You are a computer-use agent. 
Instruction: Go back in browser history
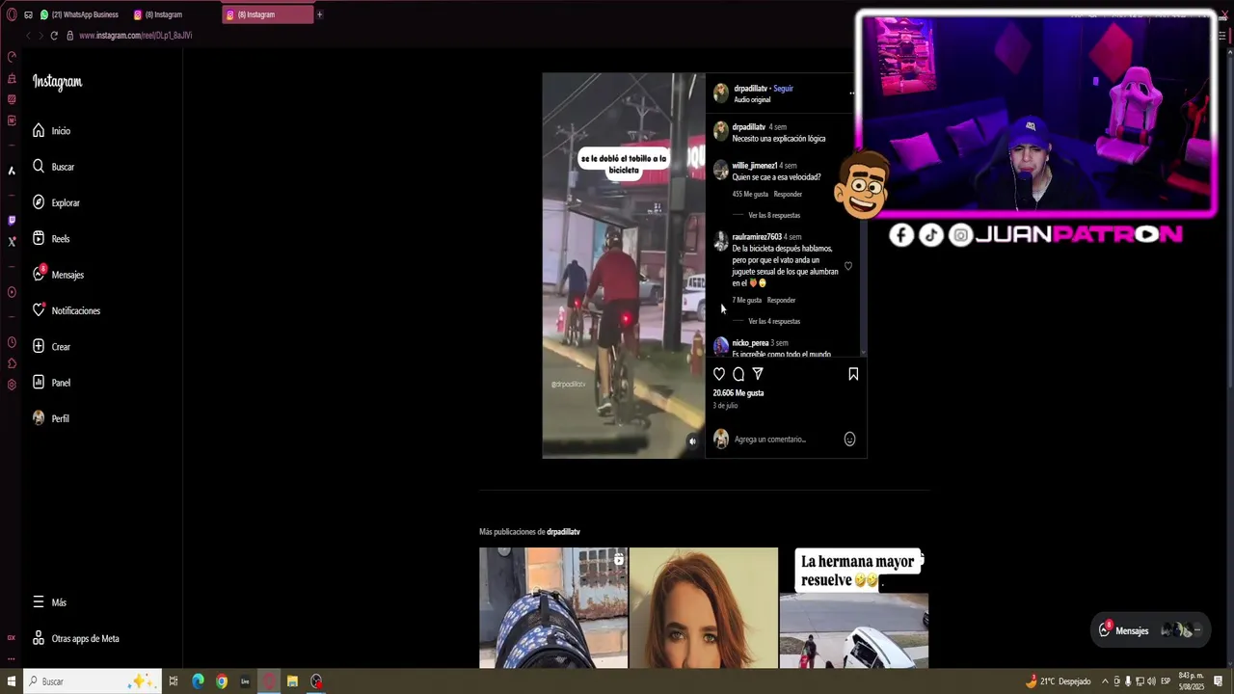pyautogui.click(x=28, y=36)
